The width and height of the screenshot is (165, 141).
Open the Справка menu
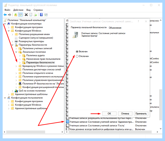[38, 10]
